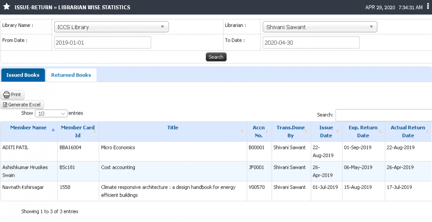Sort by Trans.Done By column
This screenshot has width=432, height=222.
tap(291, 132)
